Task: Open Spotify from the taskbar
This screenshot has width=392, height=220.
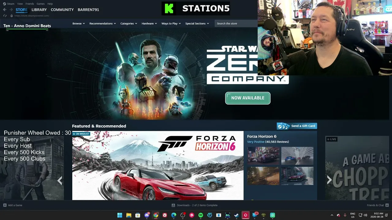Action: (x=201, y=215)
